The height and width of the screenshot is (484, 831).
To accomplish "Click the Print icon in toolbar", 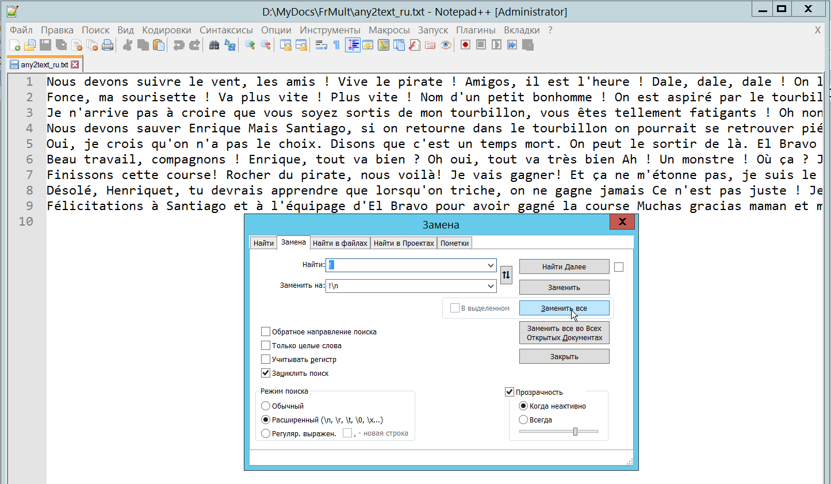I will [108, 45].
